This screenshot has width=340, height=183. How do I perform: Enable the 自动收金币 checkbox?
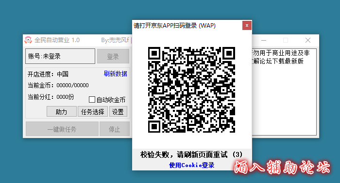click(92, 100)
